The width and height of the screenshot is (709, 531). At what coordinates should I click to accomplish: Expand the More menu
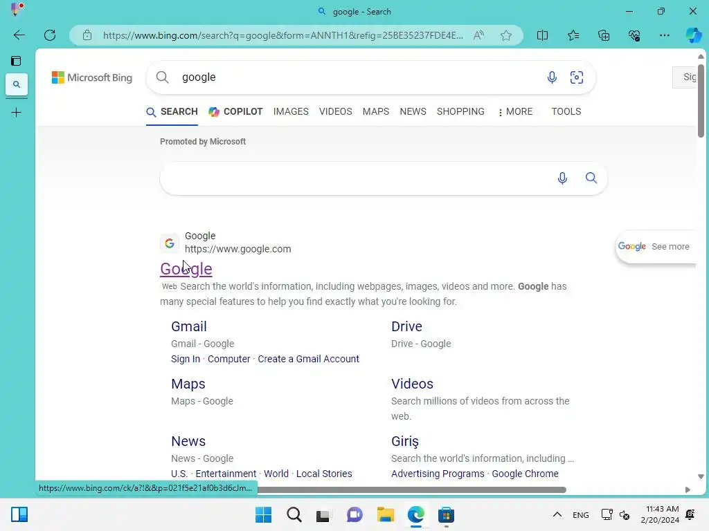coord(515,111)
